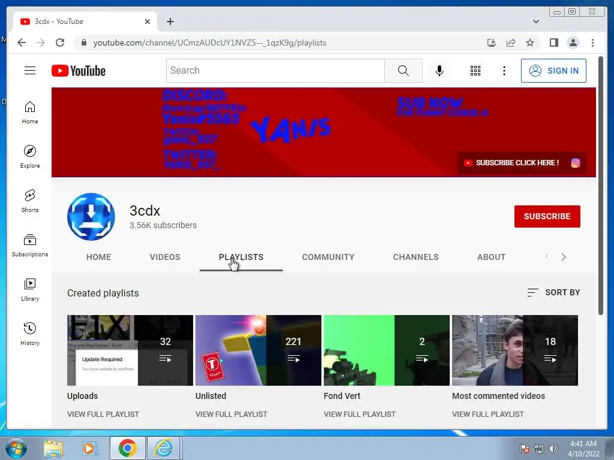Image resolution: width=614 pixels, height=460 pixels.
Task: Open Chrome profile avatar
Action: (x=573, y=43)
